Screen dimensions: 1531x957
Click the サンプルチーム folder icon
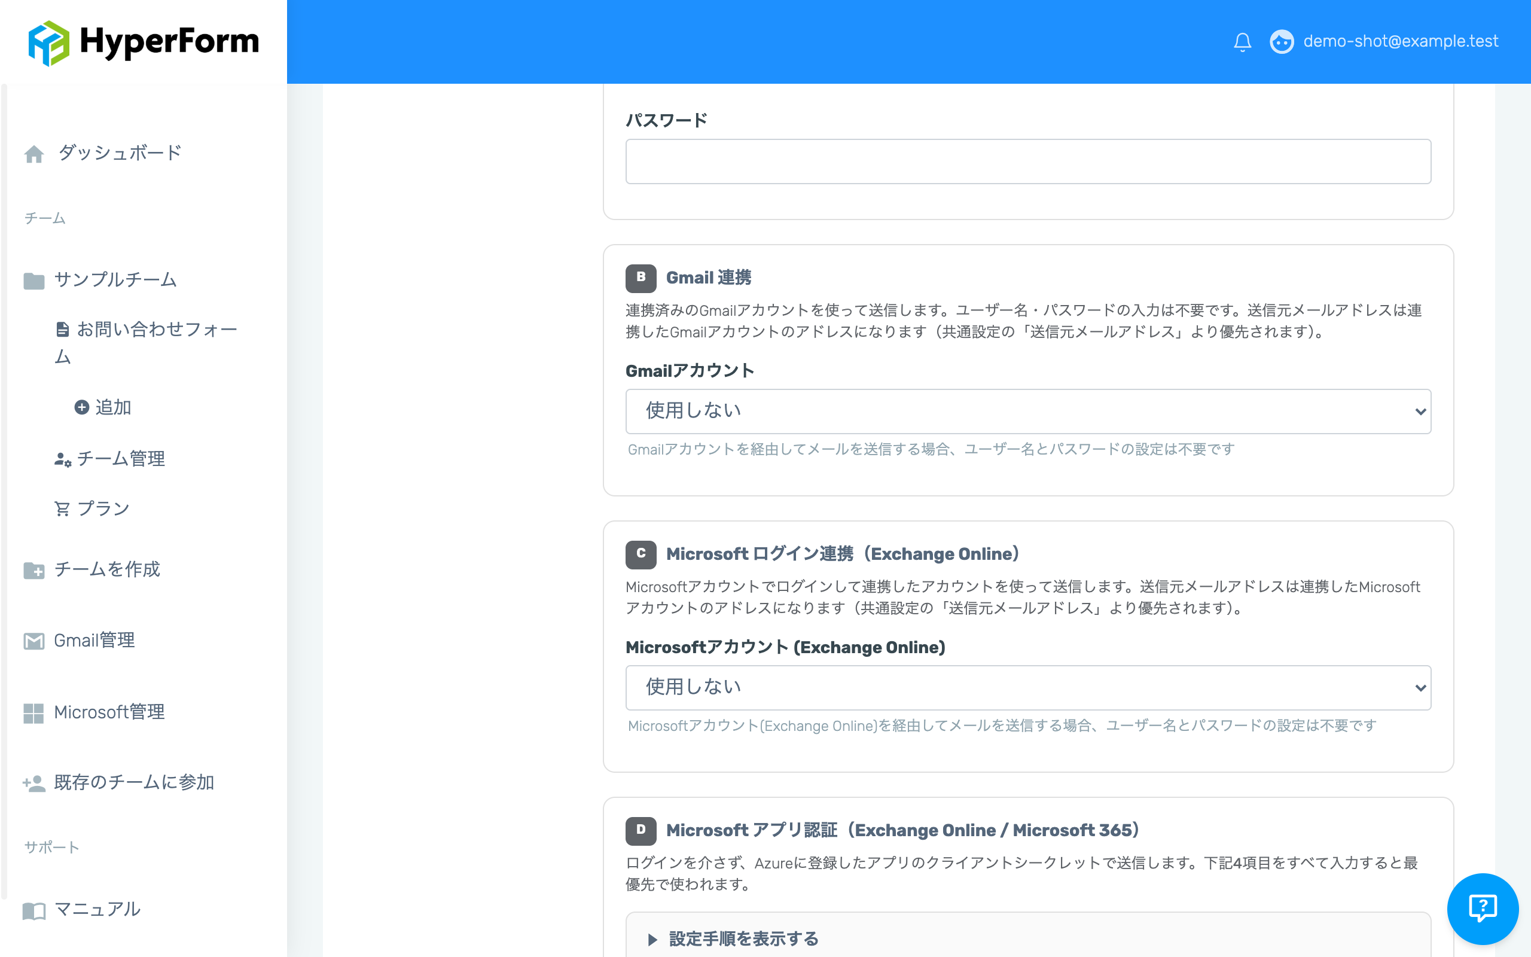tap(34, 281)
